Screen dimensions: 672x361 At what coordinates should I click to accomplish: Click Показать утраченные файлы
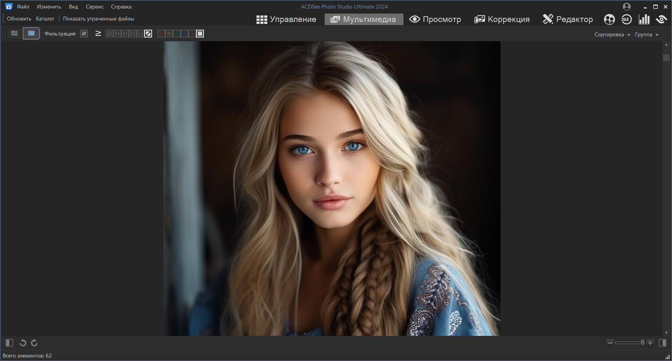(99, 19)
